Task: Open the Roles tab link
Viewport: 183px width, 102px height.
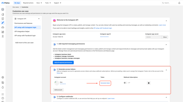Action: (58, 73)
